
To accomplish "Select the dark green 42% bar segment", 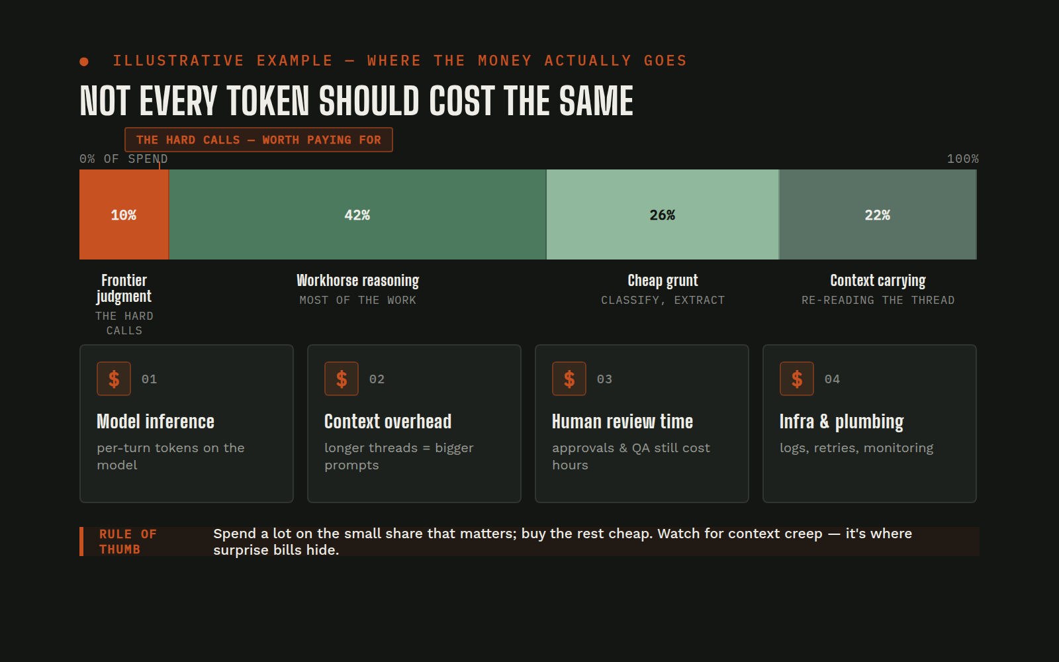I will (357, 214).
